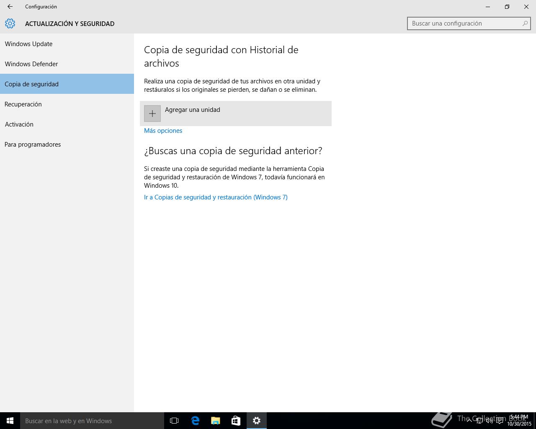The height and width of the screenshot is (429, 536).
Task: Minimize the Configuración window
Action: pyautogui.click(x=488, y=7)
